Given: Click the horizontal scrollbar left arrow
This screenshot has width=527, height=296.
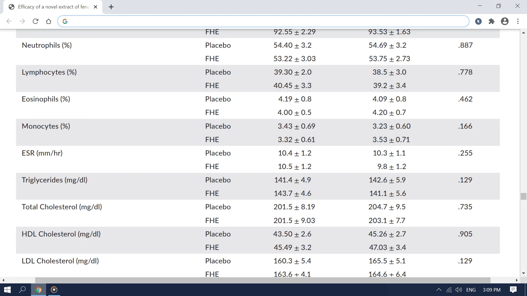Looking at the screenshot, I should 3,280.
